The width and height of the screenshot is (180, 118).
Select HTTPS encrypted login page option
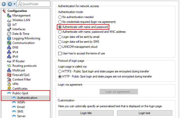coord(60,72)
